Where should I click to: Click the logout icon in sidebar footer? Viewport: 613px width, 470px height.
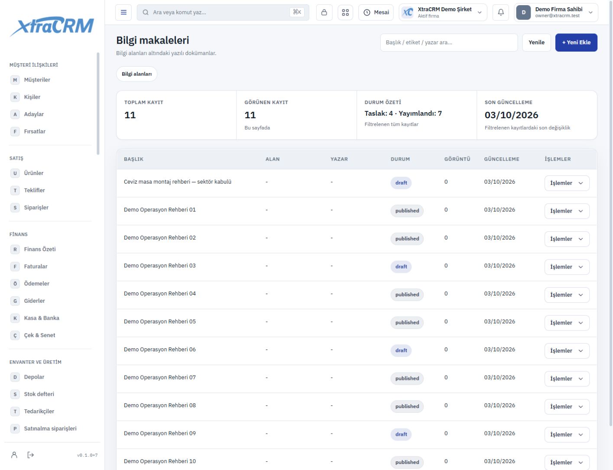click(x=30, y=455)
